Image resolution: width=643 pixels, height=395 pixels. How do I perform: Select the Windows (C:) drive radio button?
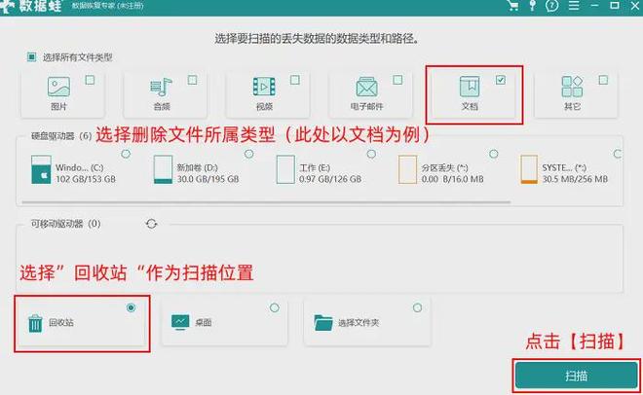click(x=126, y=154)
